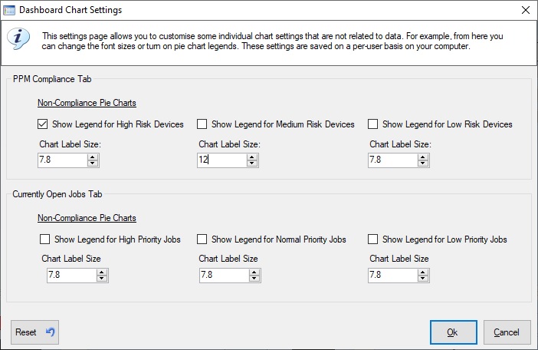Click the info speech bubble icon
The height and width of the screenshot is (350, 538).
(x=18, y=38)
